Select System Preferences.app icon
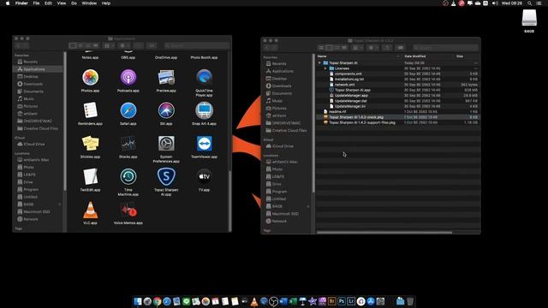Viewport: 548px width, 308px height. (x=166, y=144)
